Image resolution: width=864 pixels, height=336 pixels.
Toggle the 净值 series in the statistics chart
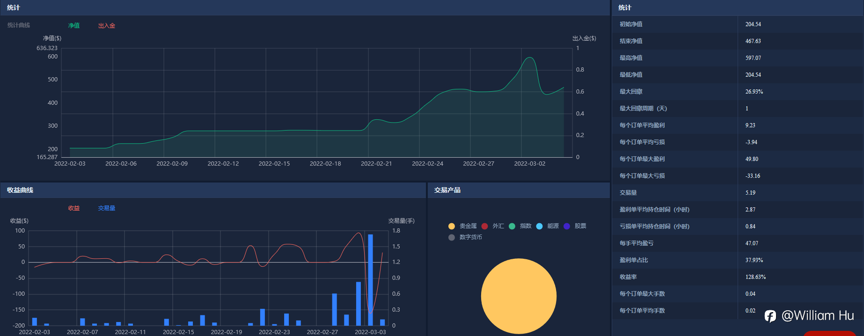[x=74, y=26]
